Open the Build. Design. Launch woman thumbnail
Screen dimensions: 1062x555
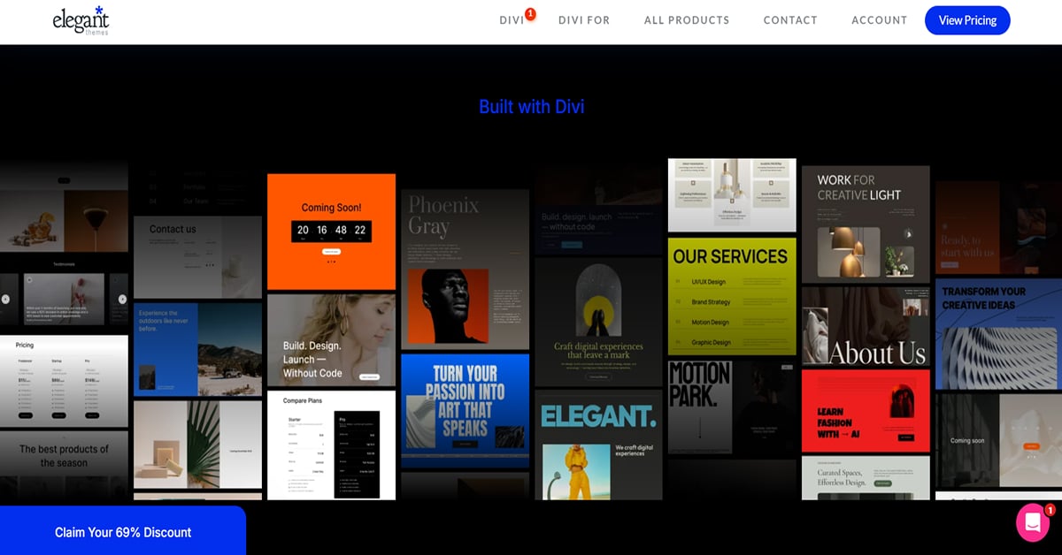pos(331,340)
